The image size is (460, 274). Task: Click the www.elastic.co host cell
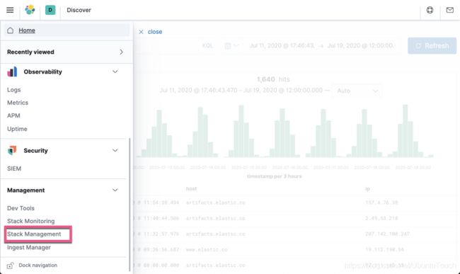[207, 250]
